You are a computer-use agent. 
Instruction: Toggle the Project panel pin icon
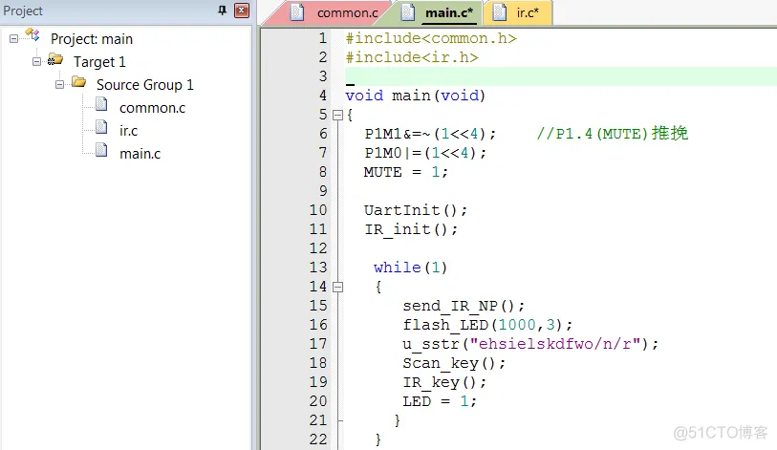point(223,11)
